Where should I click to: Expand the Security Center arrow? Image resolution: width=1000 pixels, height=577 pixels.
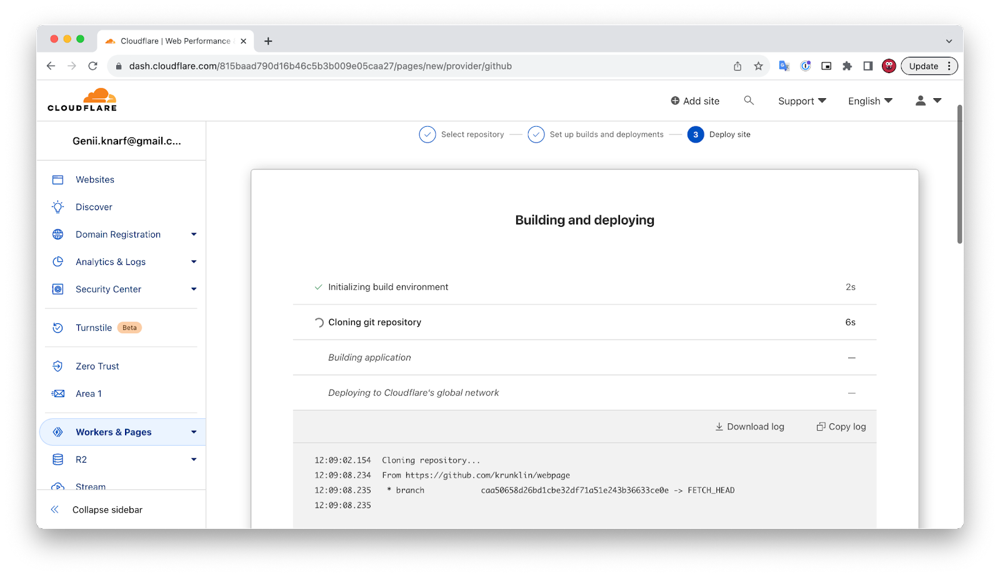194,289
